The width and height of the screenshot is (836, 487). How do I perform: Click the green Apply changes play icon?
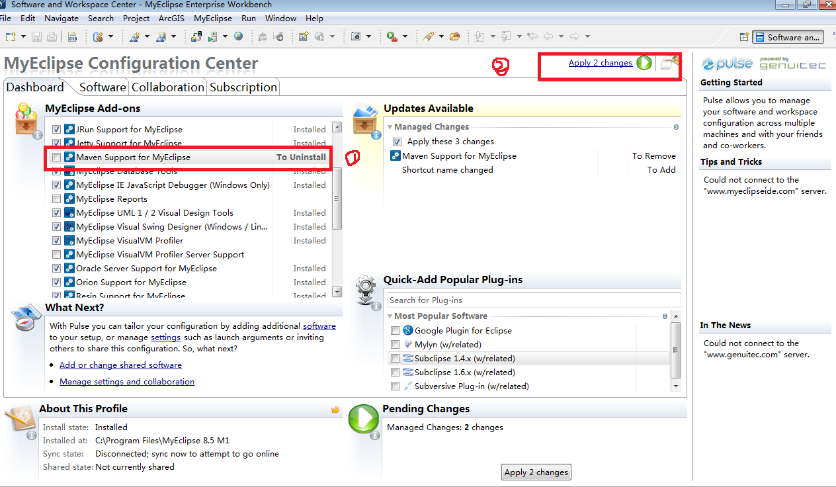click(x=644, y=63)
